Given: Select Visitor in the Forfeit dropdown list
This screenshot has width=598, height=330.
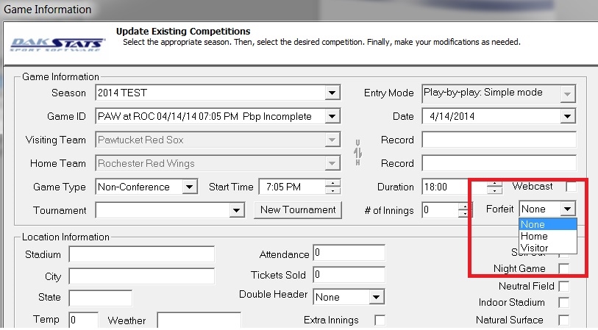Looking at the screenshot, I should click(535, 248).
